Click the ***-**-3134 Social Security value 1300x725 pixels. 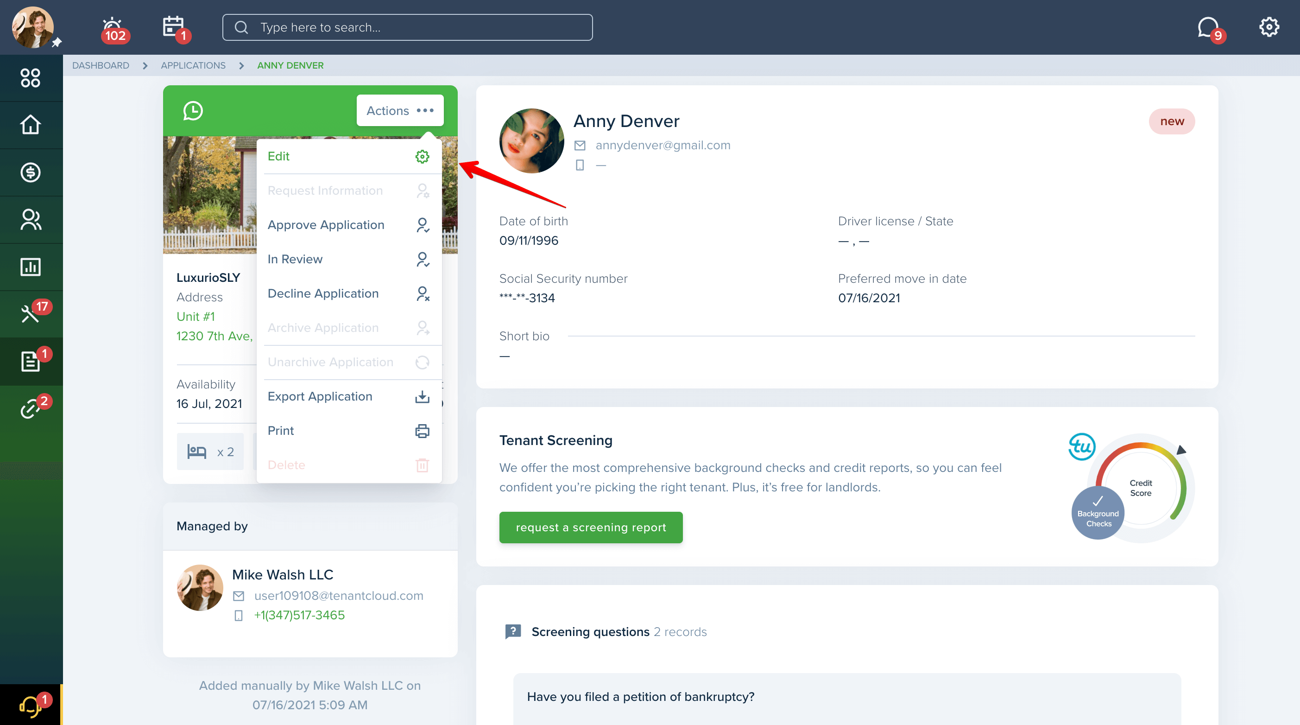(527, 299)
